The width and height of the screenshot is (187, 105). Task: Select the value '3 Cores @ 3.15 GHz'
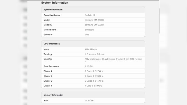(x=94, y=81)
